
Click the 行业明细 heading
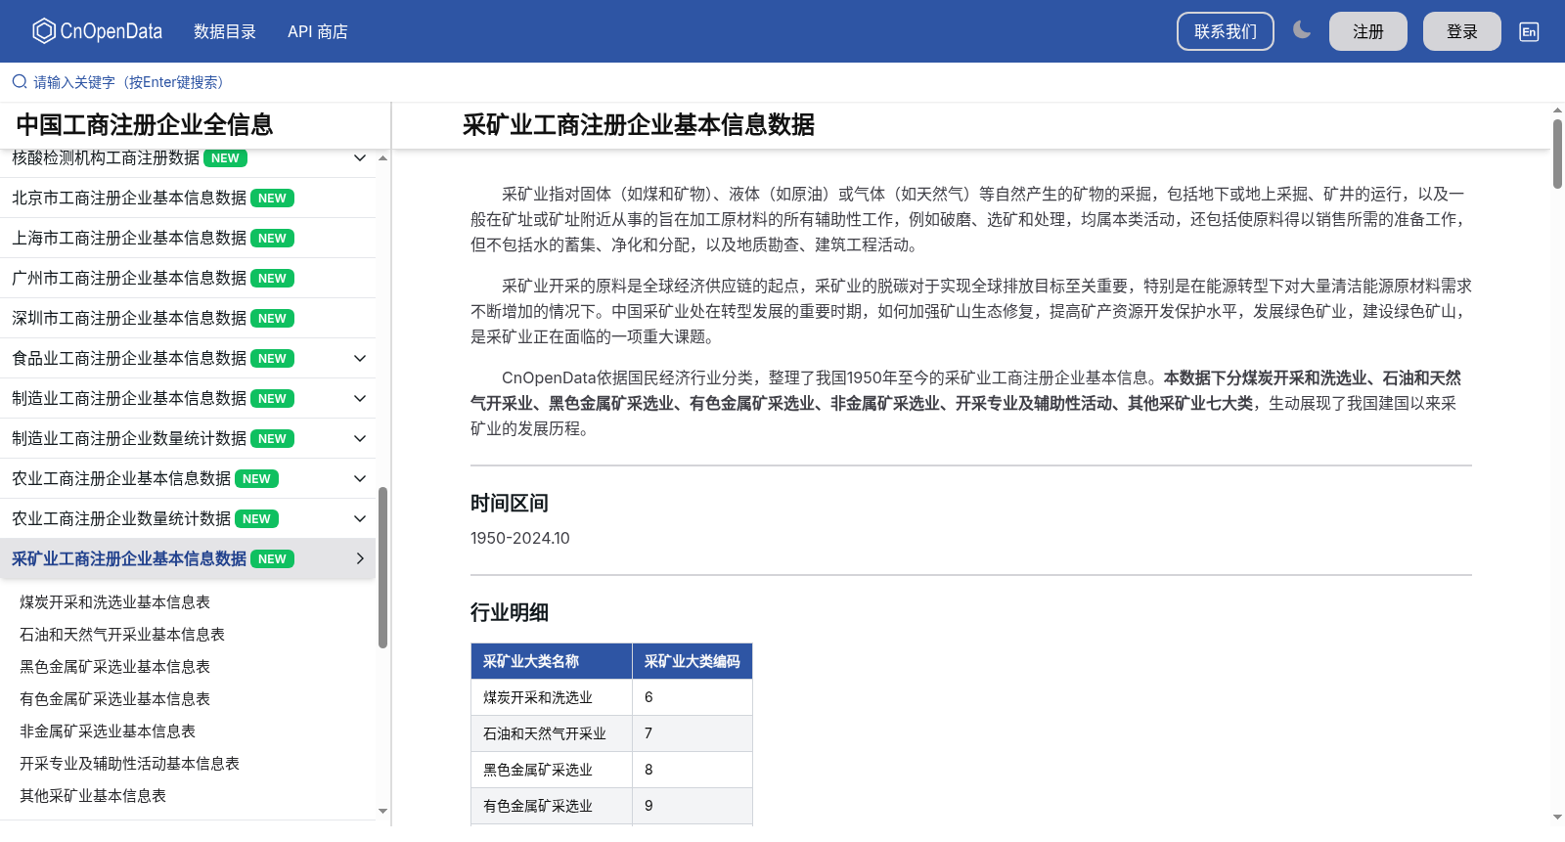point(510,613)
